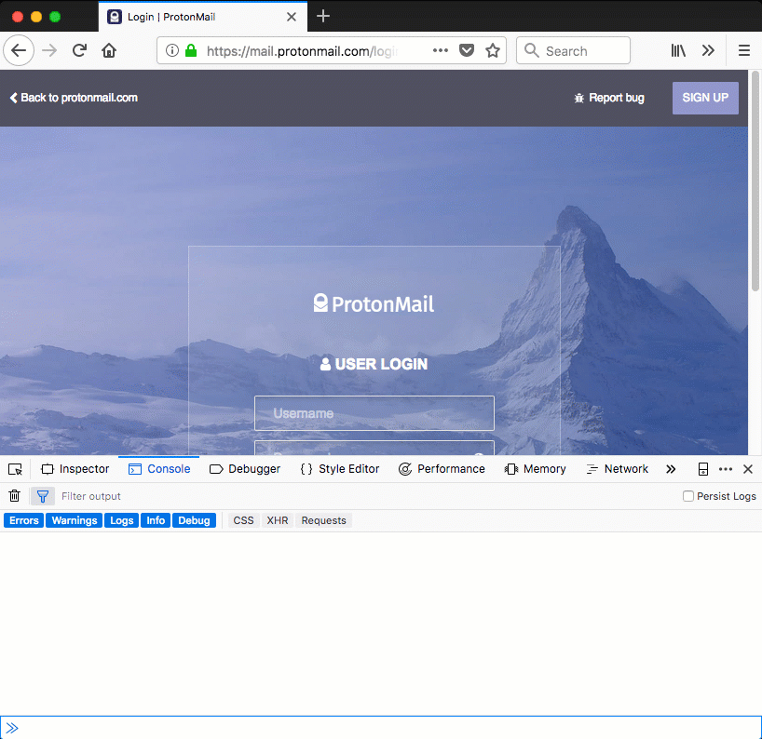Open devtools options three-dot menu
The image size is (762, 739).
pyautogui.click(x=726, y=469)
